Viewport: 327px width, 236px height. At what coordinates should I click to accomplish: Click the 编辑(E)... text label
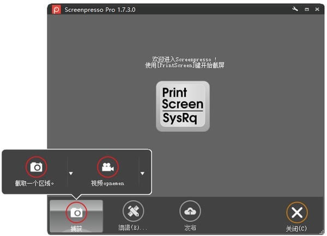coord(132,228)
